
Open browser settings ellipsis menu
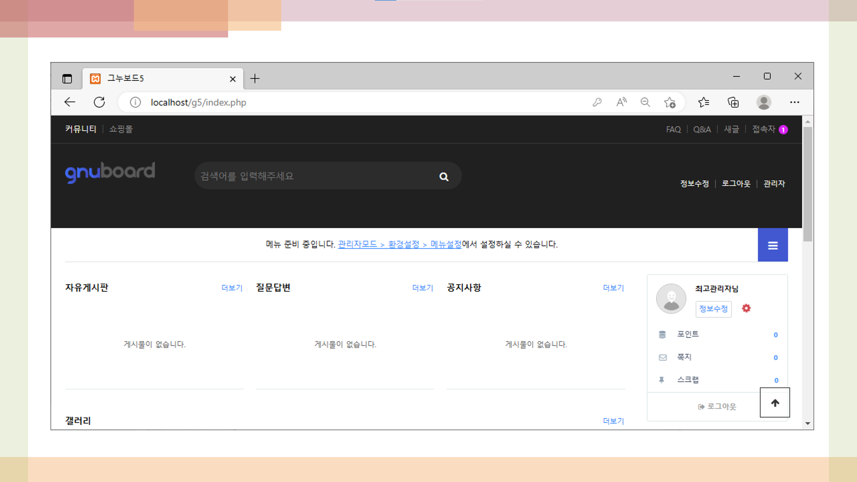pyautogui.click(x=795, y=102)
